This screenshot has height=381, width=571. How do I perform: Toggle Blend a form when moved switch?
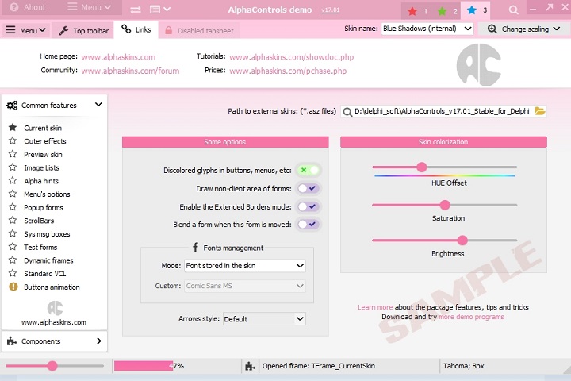coord(308,224)
